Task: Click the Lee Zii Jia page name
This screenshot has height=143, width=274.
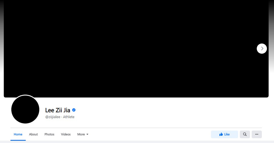Action: coord(58,110)
